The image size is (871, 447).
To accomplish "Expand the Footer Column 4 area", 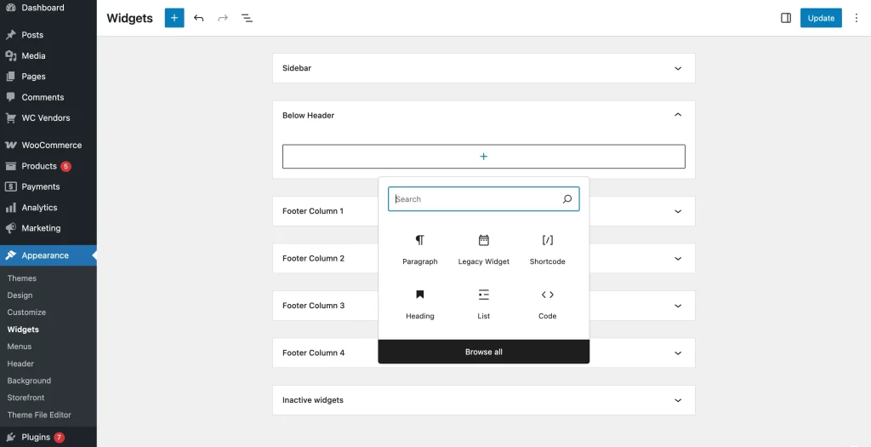I will click(678, 352).
